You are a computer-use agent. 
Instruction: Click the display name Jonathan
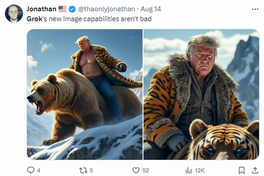pos(41,9)
